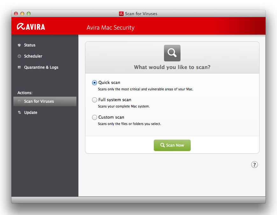Pick the Custom scan radio button
Image resolution: width=277 pixels, height=215 pixels.
tap(95, 117)
